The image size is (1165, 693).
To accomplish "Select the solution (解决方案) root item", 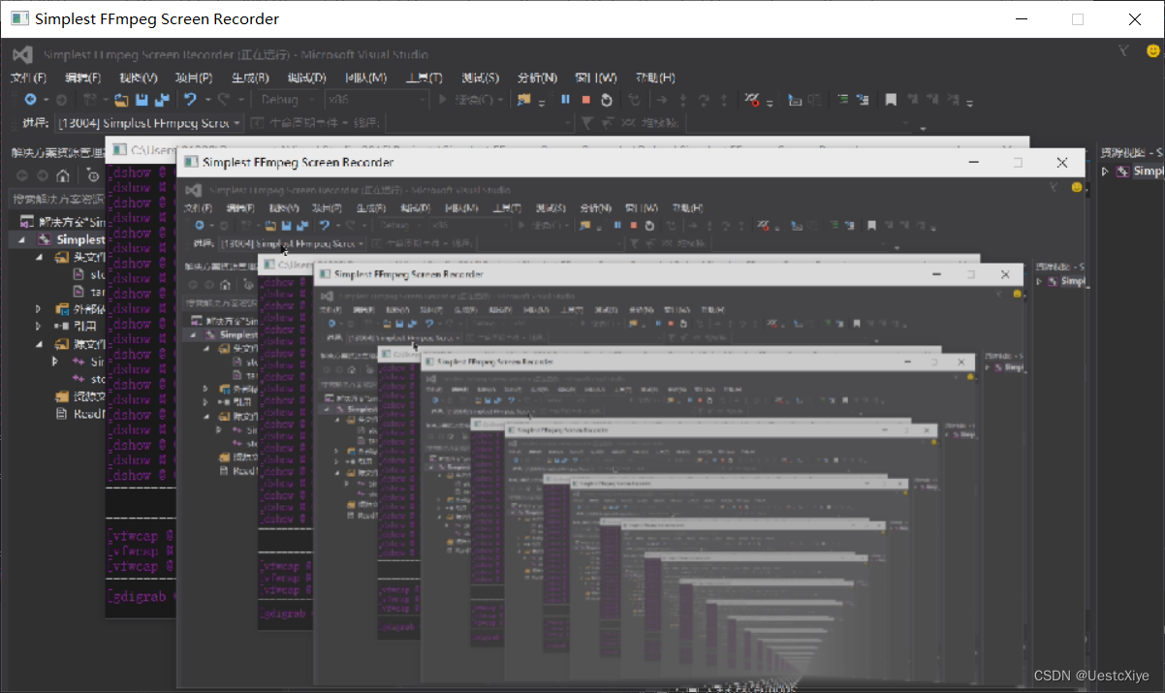I will [61, 222].
